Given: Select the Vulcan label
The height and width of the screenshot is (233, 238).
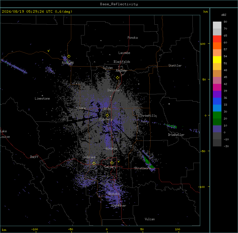Looking at the screenshot, I should [x=150, y=219].
